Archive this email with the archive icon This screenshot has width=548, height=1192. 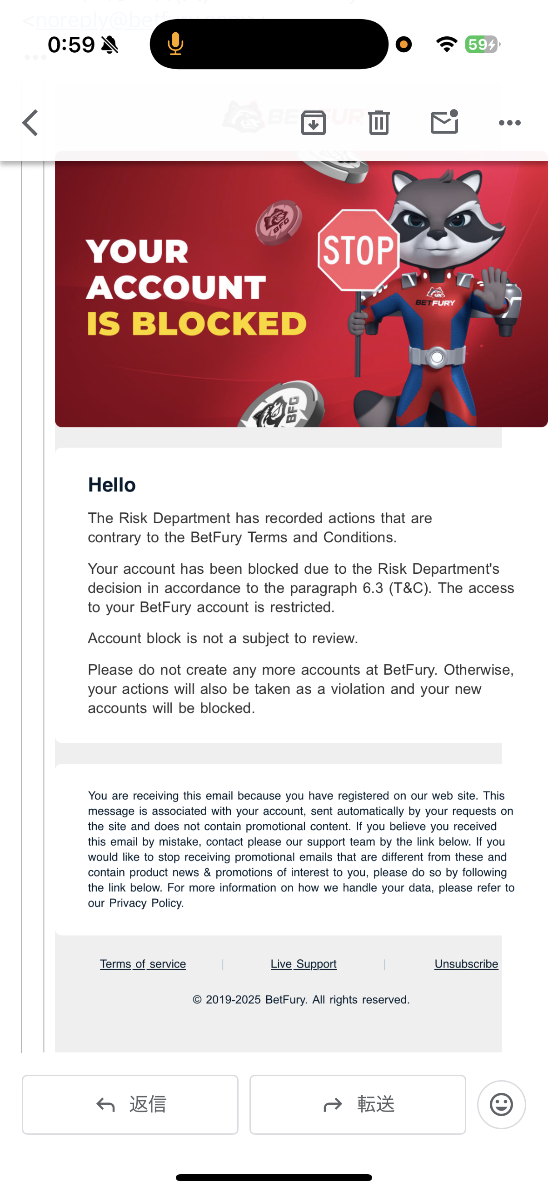point(313,123)
